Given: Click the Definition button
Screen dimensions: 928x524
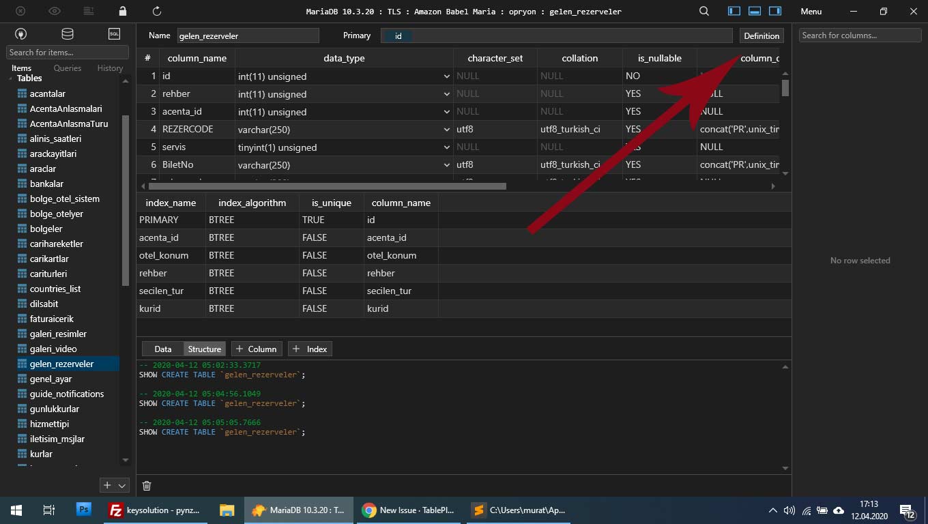Looking at the screenshot, I should point(761,35).
